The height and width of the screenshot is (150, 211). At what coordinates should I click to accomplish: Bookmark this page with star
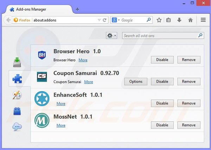[159, 20]
